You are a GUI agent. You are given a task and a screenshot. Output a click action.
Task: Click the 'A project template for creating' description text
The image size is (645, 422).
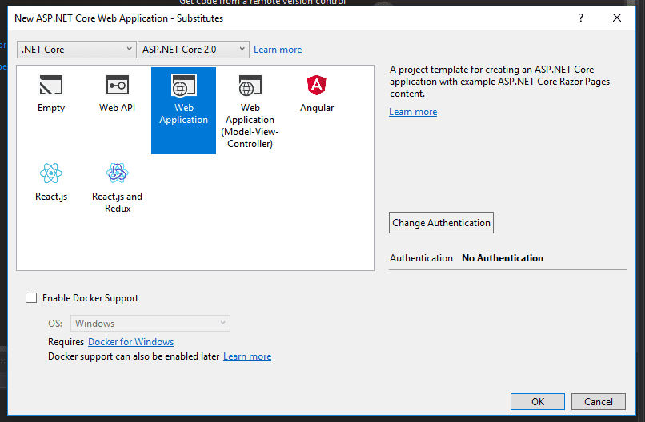[499, 82]
